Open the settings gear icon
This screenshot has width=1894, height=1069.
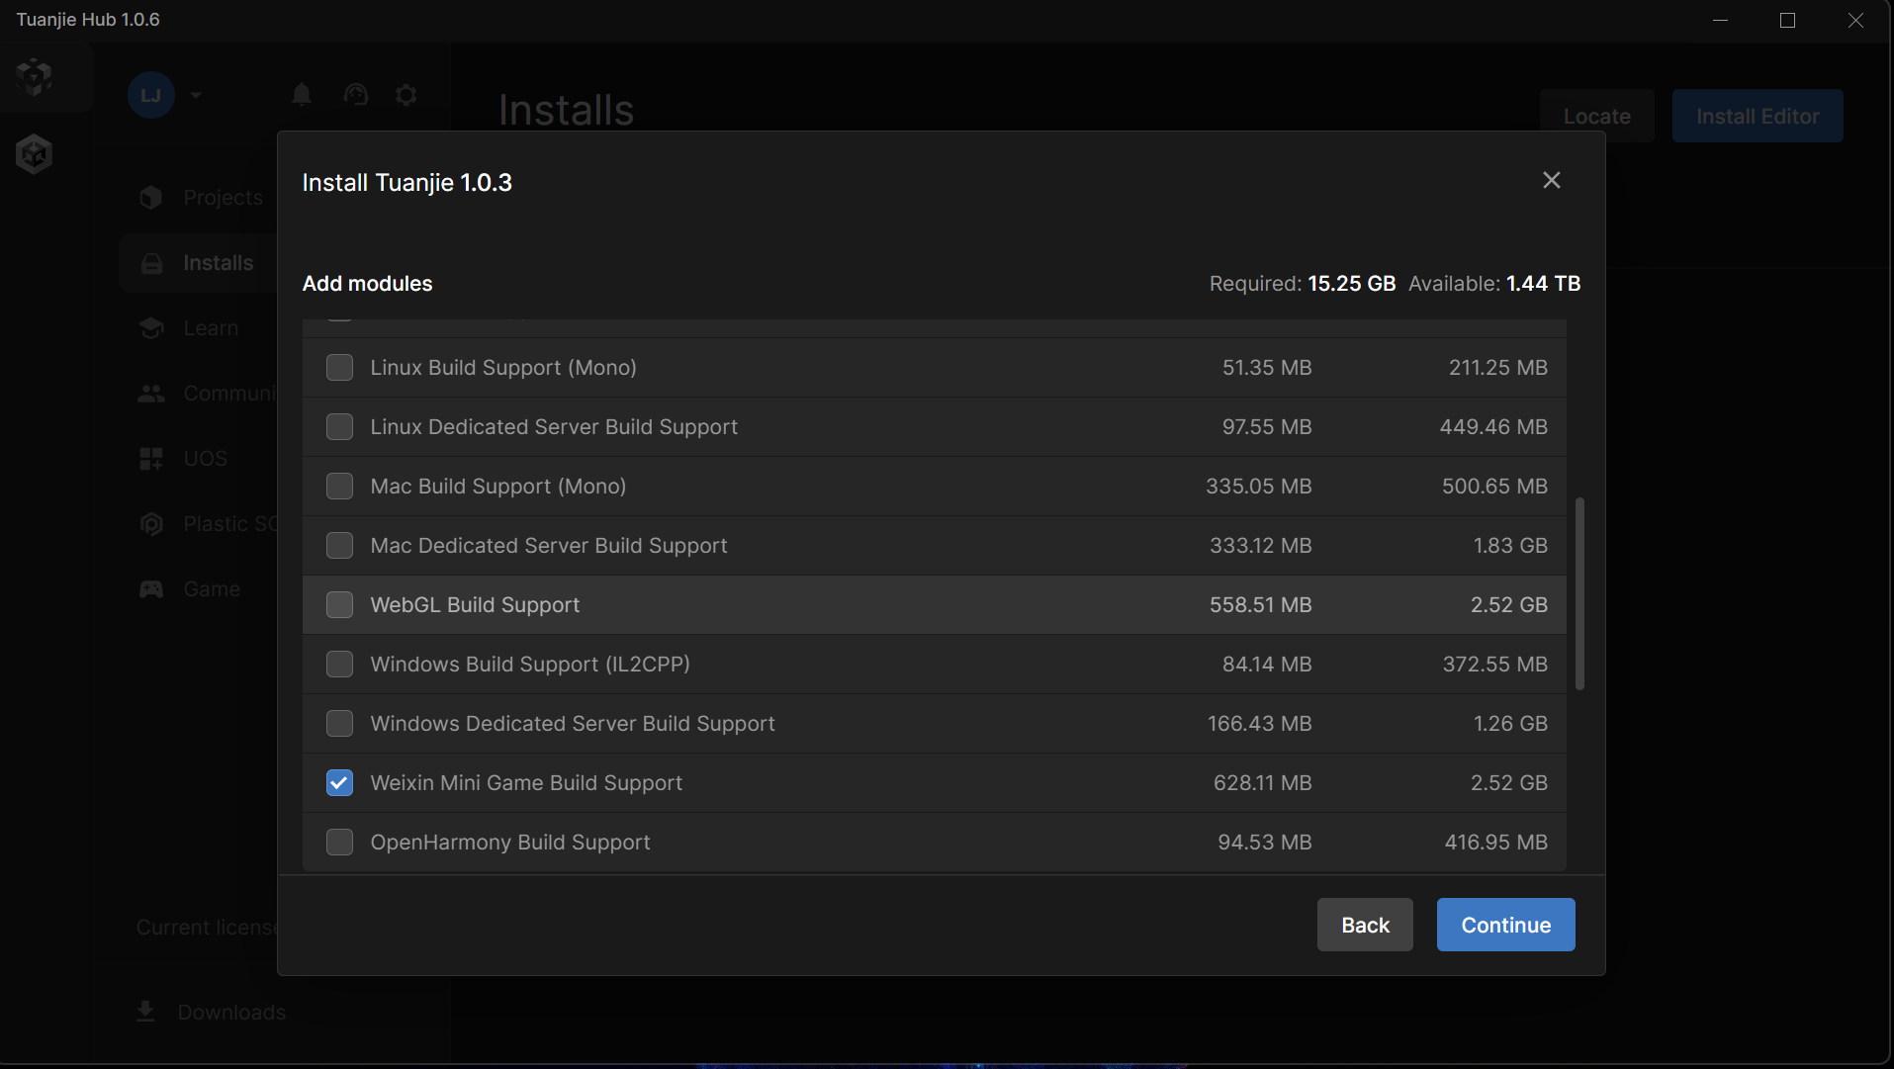(406, 95)
